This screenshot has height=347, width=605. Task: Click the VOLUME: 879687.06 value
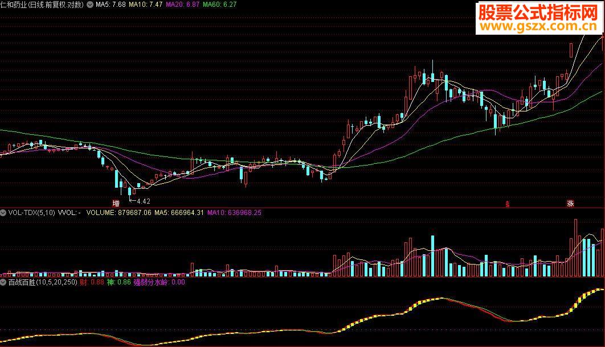click(x=119, y=213)
